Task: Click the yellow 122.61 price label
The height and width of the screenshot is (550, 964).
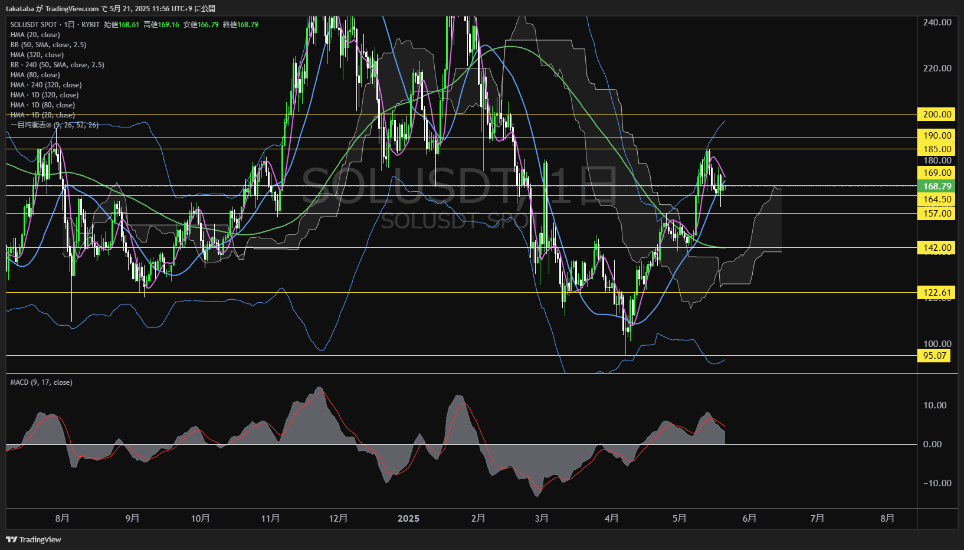Action: tap(937, 293)
